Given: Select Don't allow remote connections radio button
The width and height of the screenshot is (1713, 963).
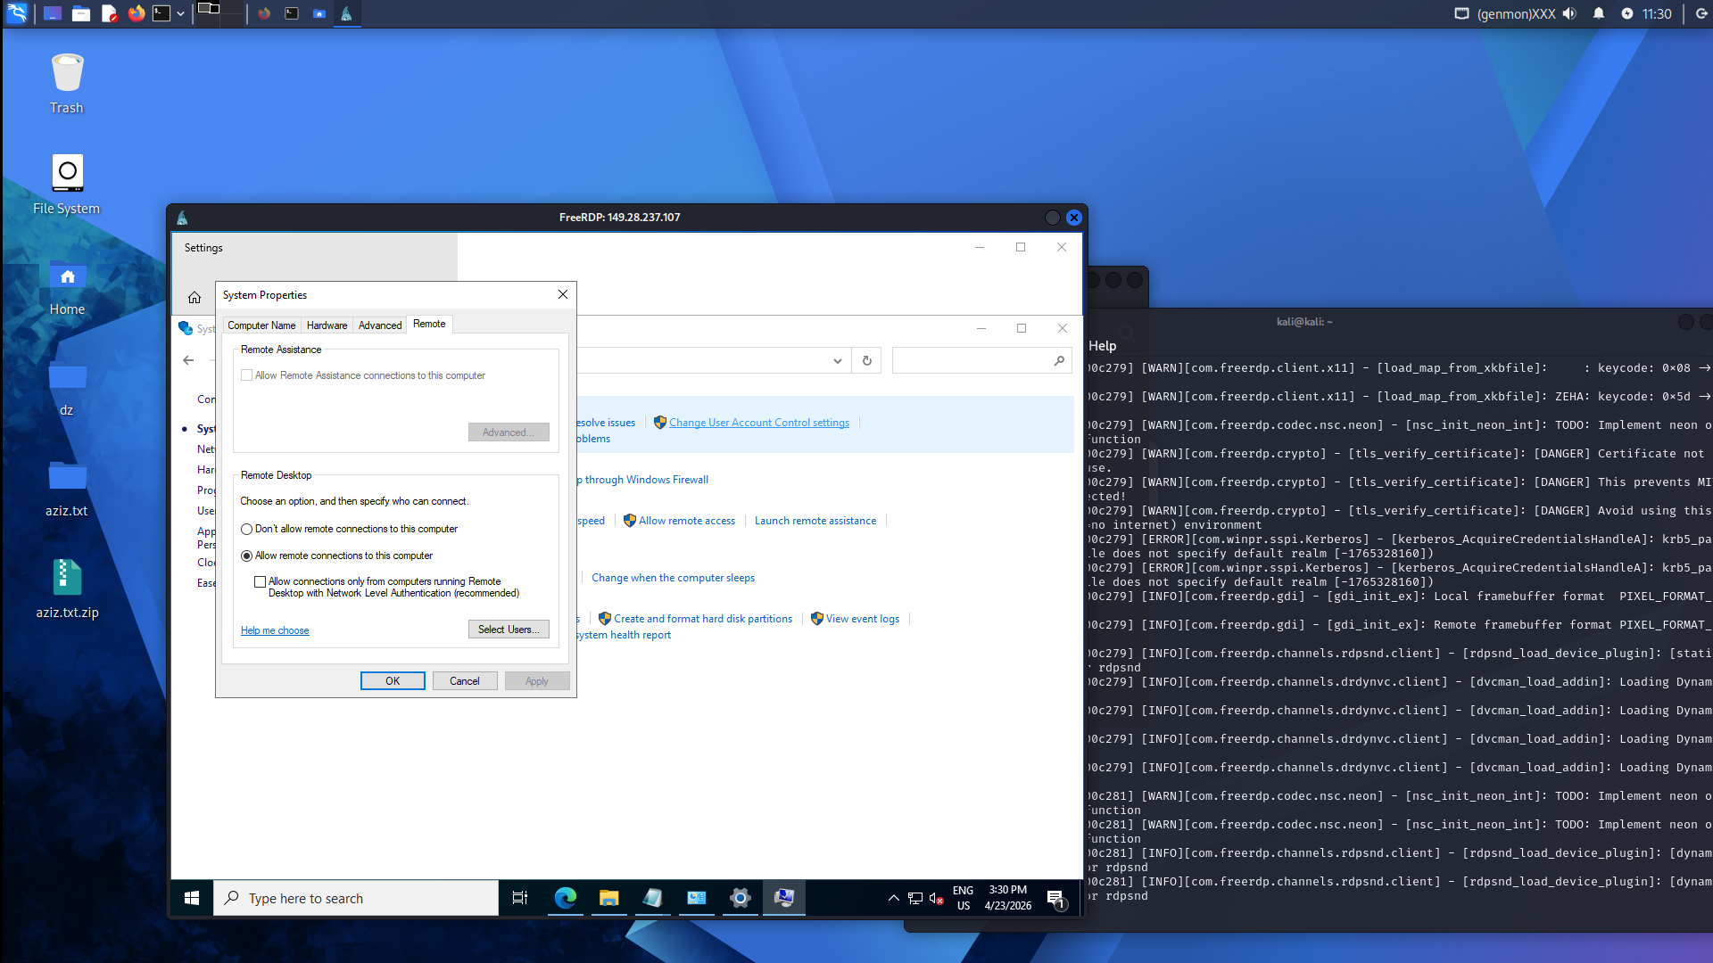Looking at the screenshot, I should (x=247, y=529).
